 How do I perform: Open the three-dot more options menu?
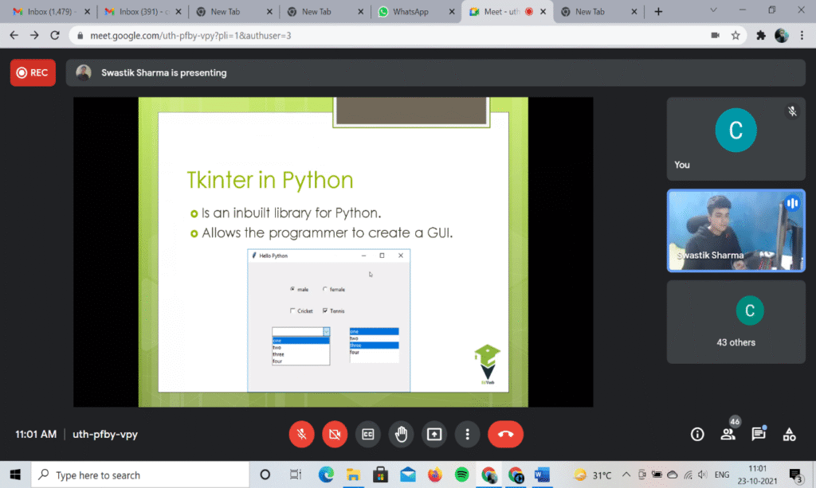tap(468, 434)
